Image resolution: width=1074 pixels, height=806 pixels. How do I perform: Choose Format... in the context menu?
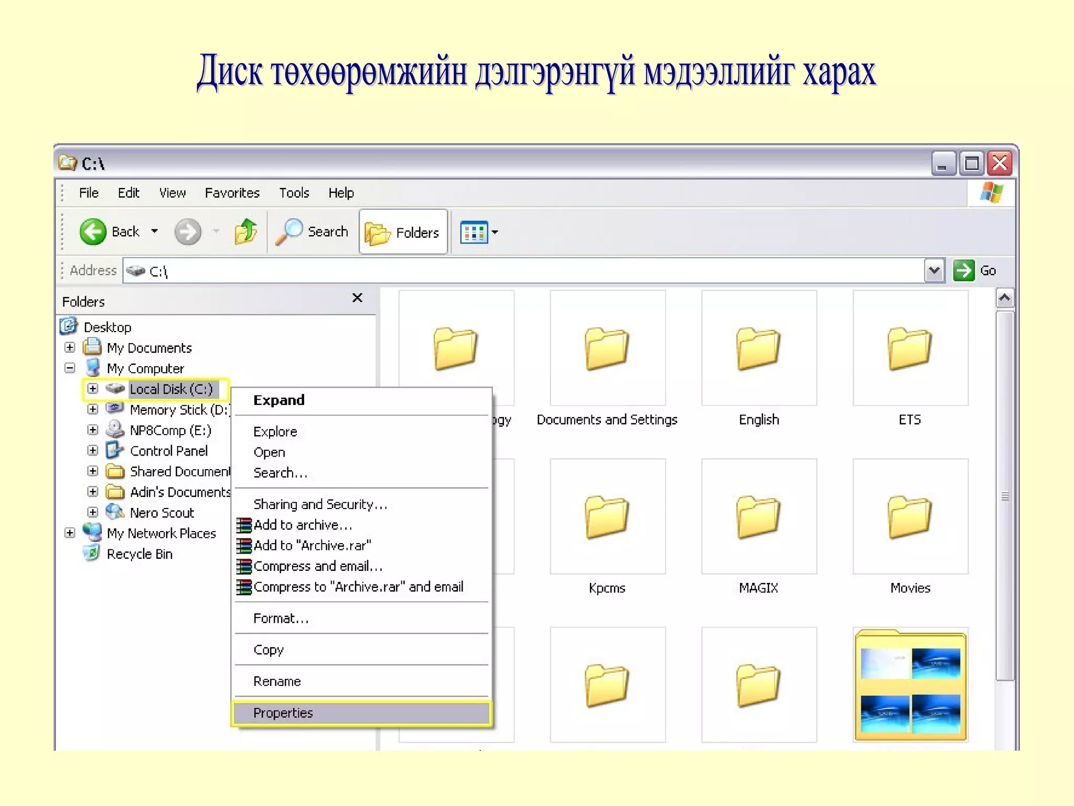click(281, 618)
